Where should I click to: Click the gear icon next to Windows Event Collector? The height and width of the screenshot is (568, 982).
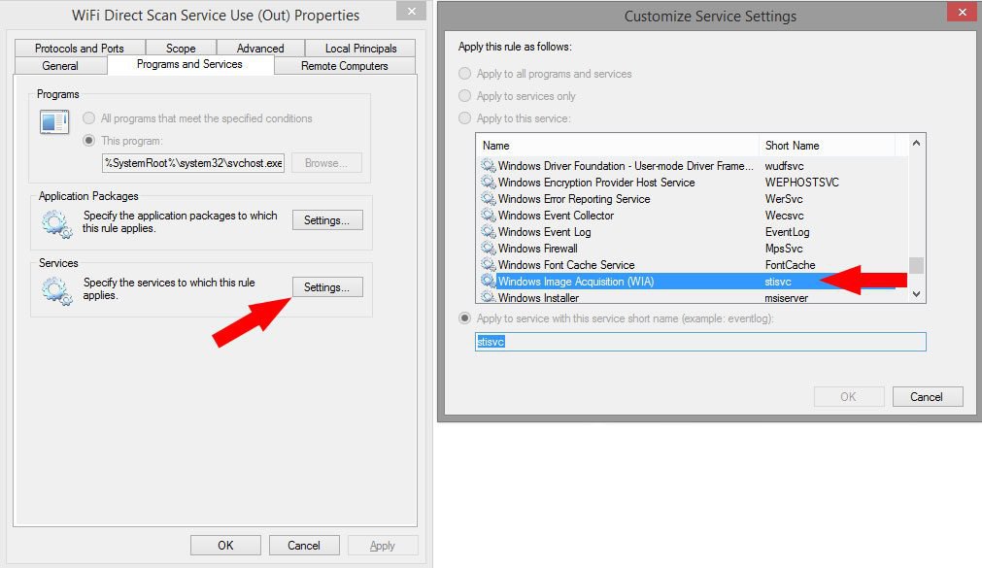point(488,216)
